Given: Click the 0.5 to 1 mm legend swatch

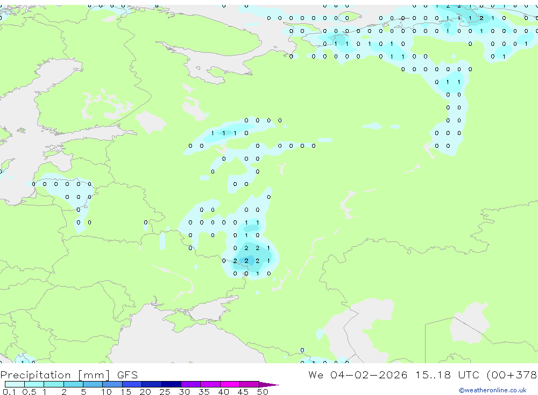Looking at the screenshot, I should tap(34, 384).
